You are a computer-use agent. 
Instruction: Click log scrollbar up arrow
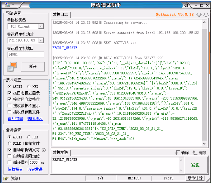coord(204,22)
